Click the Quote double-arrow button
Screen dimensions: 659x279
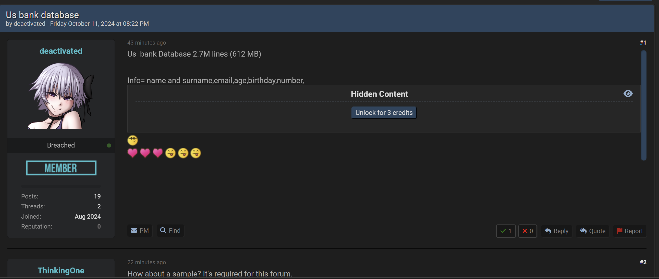coord(592,231)
